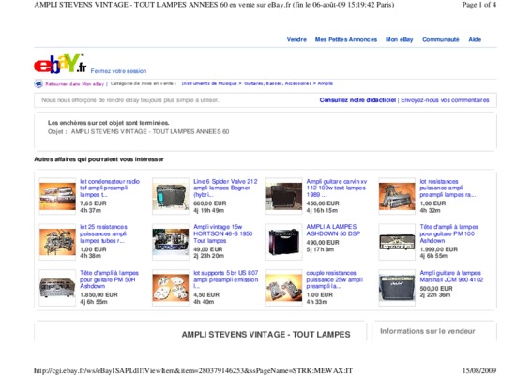Click Les enchères sur cet objet sont terminées
The width and height of the screenshot is (531, 375).
click(109, 123)
